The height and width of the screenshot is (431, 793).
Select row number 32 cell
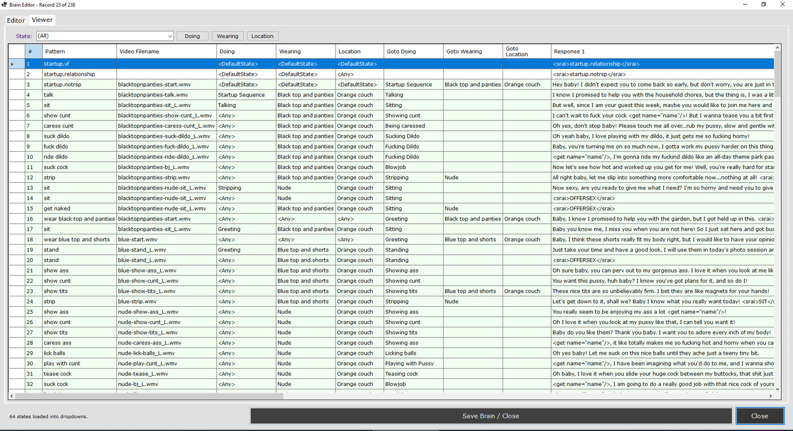[x=34, y=384]
